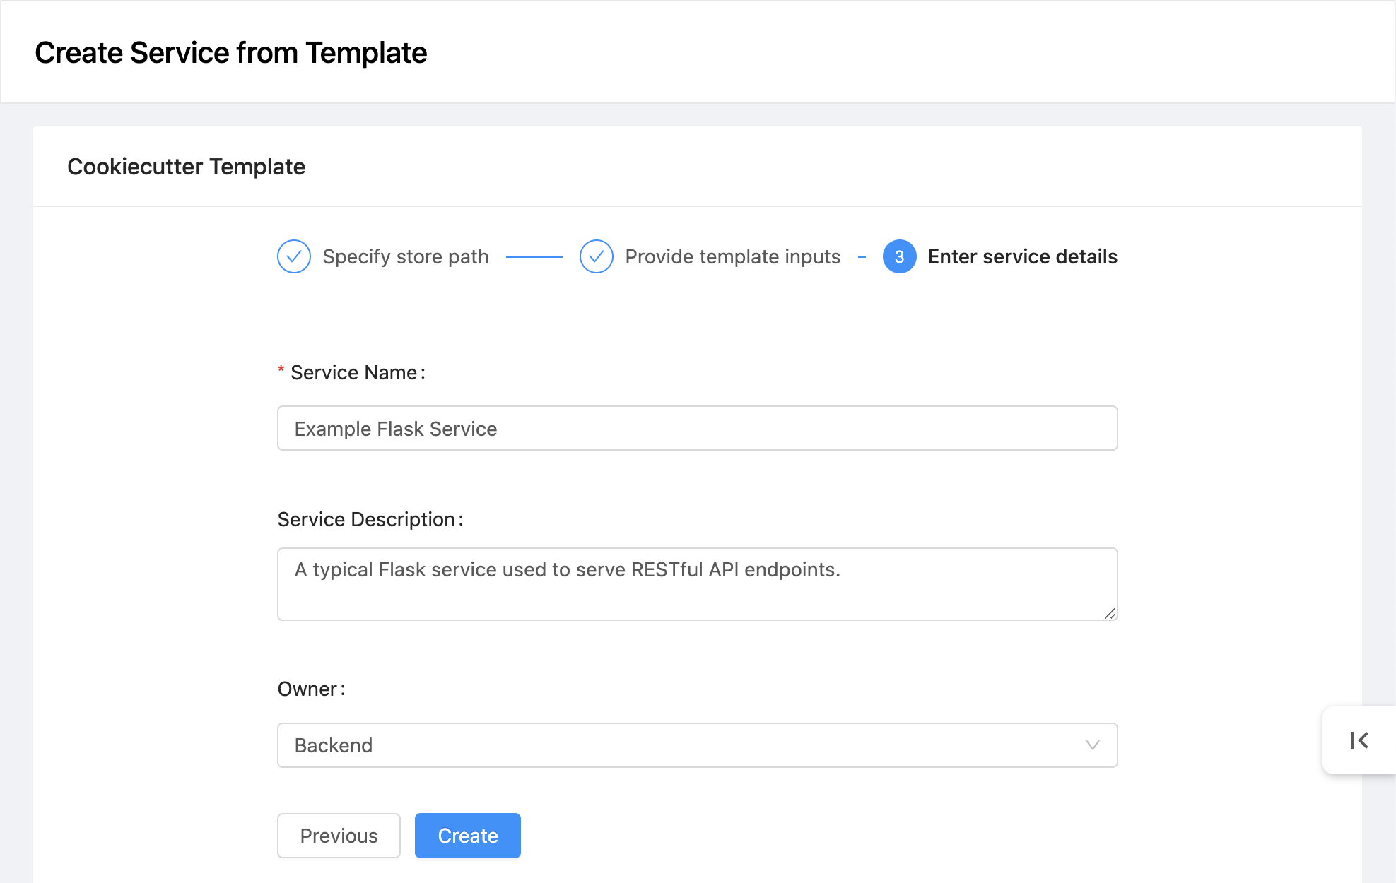Click the Owner dropdown chevron arrow

coord(1093,745)
